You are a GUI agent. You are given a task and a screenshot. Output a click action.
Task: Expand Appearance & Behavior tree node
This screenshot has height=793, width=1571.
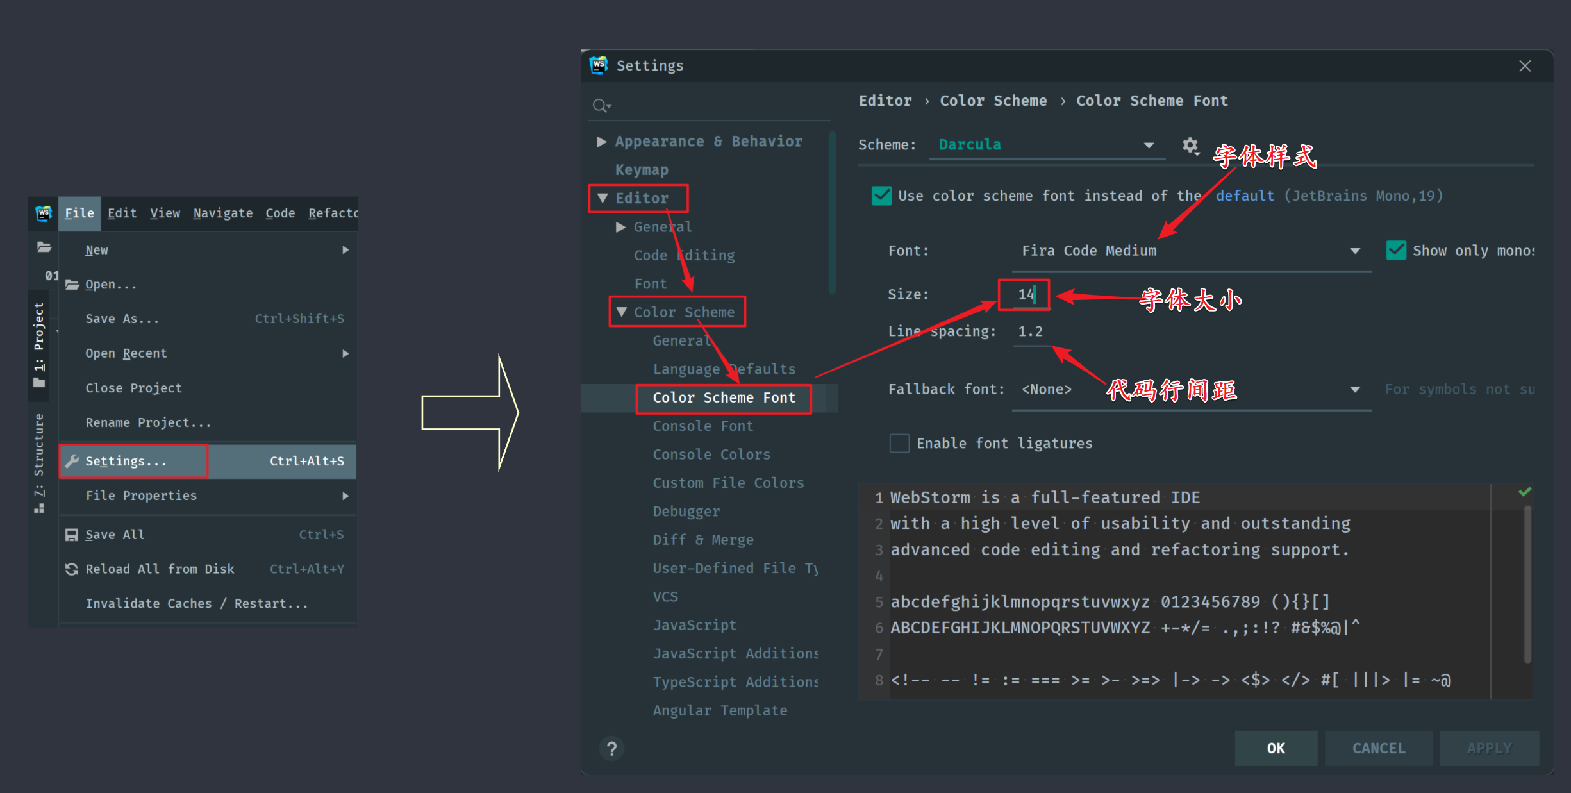point(601,142)
